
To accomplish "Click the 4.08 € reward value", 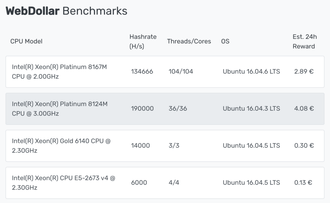I will pos(304,109).
